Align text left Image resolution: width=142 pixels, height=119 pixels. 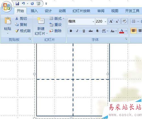pos(133,31)
